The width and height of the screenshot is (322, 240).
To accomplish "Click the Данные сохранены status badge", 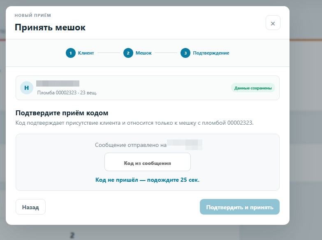I will tap(253, 88).
